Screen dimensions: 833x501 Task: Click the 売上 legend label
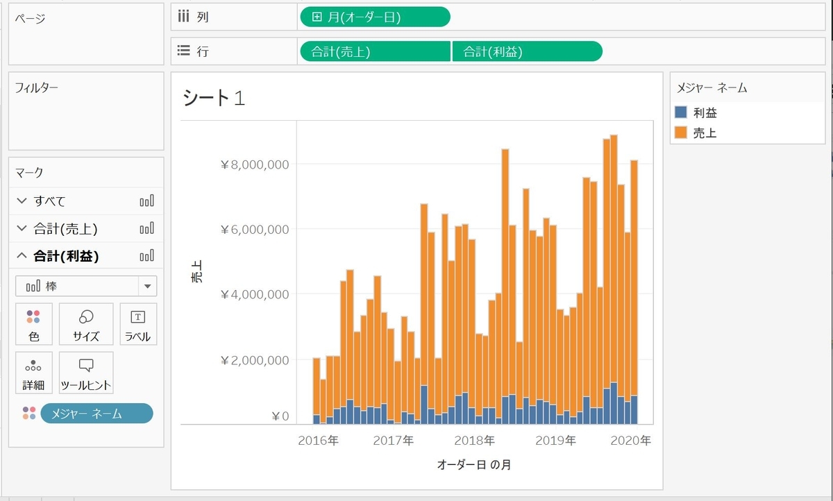point(705,133)
